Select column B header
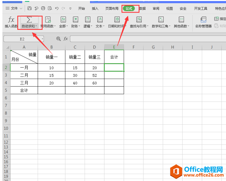The width and height of the screenshot is (226, 181). pos(51,47)
